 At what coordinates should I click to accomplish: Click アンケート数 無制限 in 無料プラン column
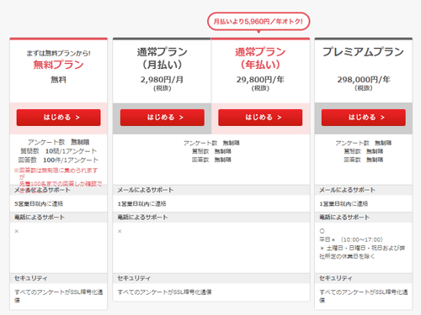pos(58,142)
